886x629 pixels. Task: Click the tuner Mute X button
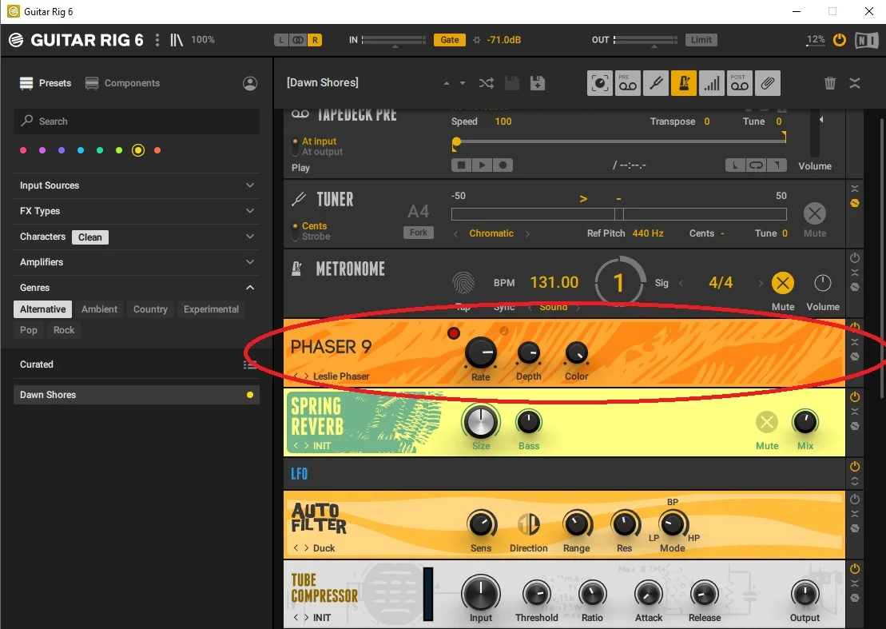coord(815,213)
